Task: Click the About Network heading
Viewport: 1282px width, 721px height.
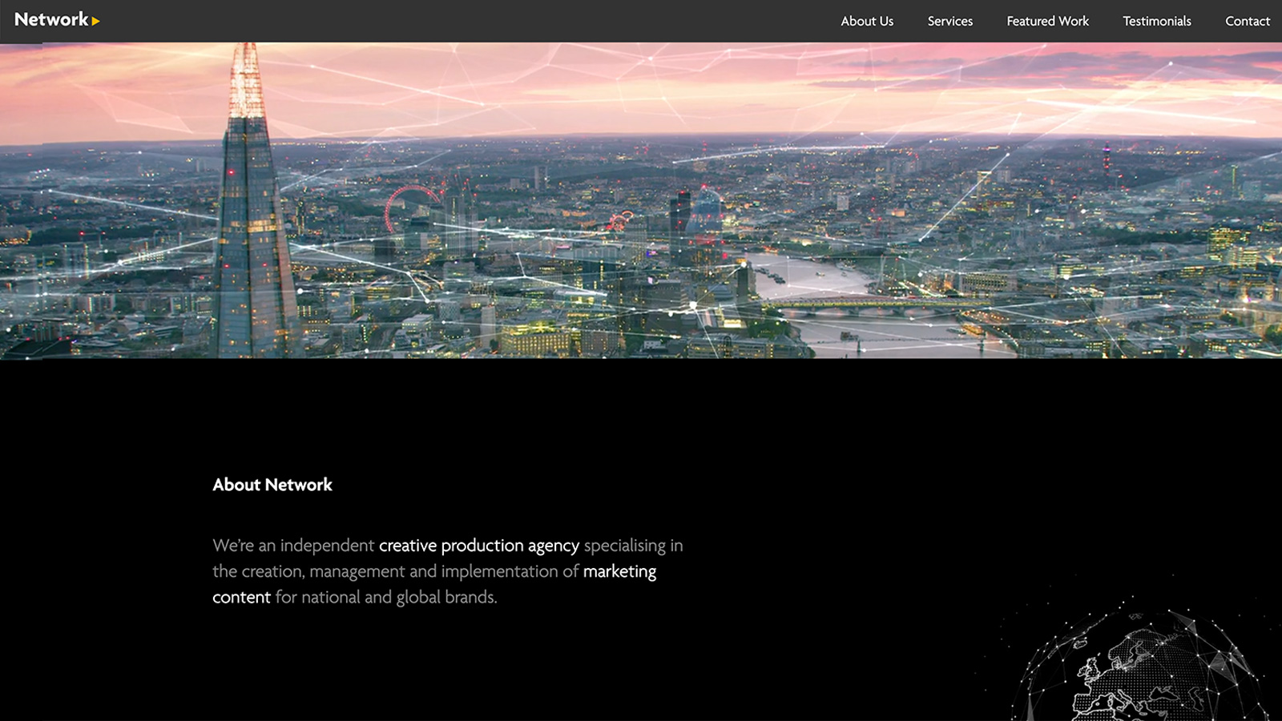Action: (272, 485)
